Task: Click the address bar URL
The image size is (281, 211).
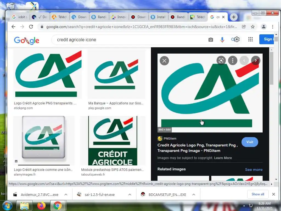Action: click(142, 27)
